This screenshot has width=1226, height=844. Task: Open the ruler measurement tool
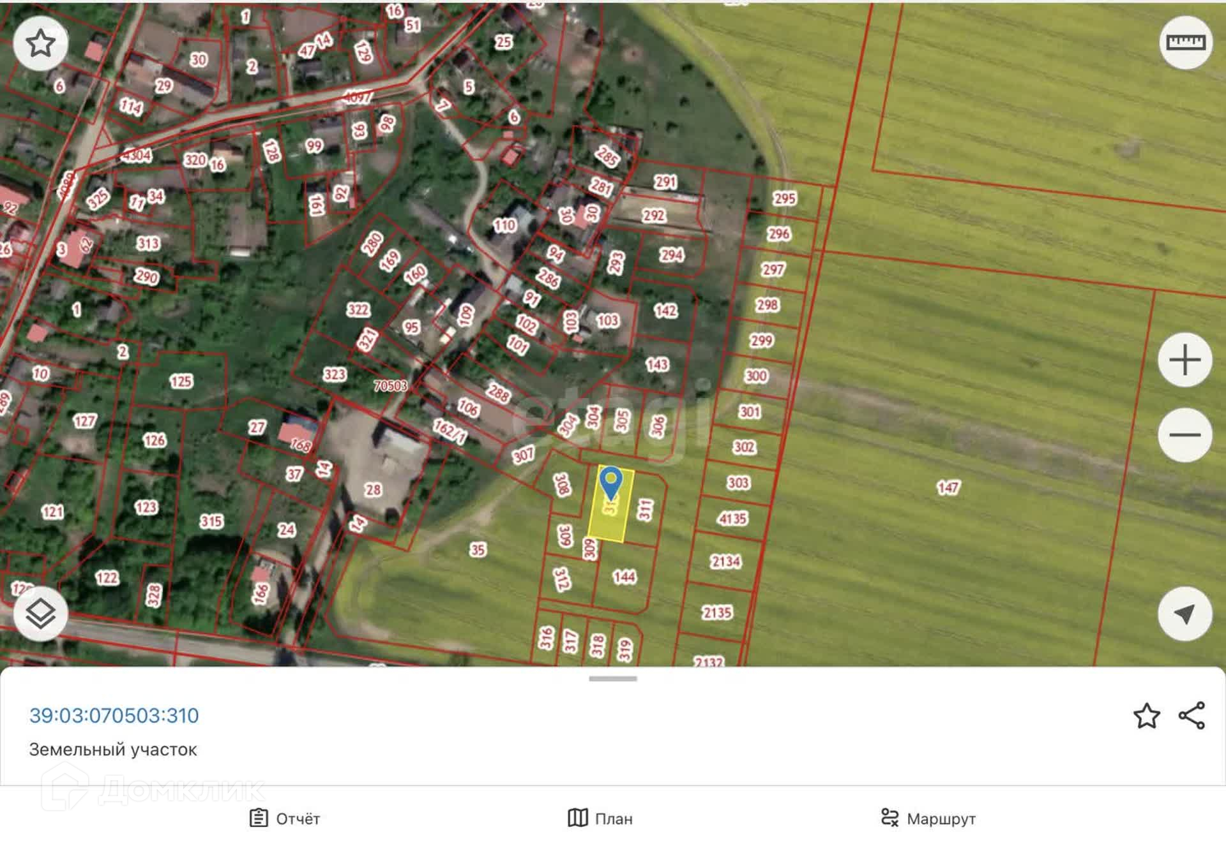coord(1185,43)
